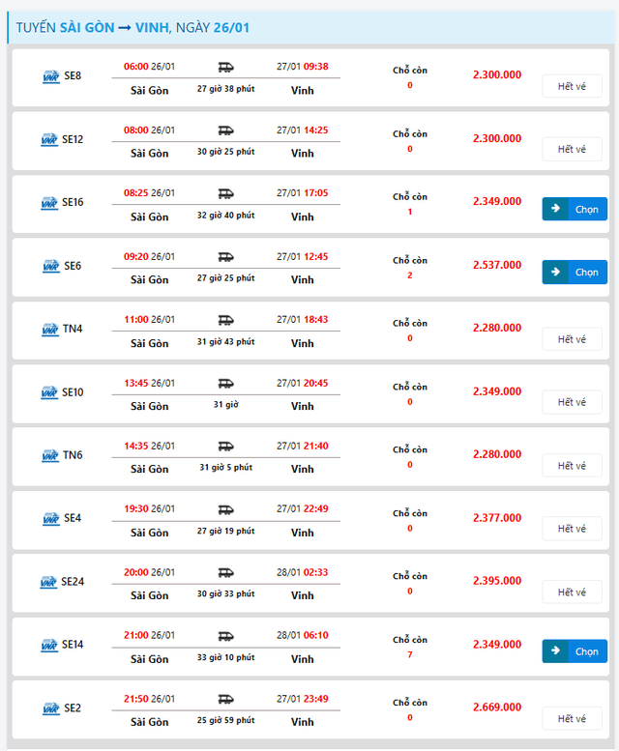The image size is (619, 751).
Task: Click the train icon in SE14 row
Action: pyautogui.click(x=225, y=637)
